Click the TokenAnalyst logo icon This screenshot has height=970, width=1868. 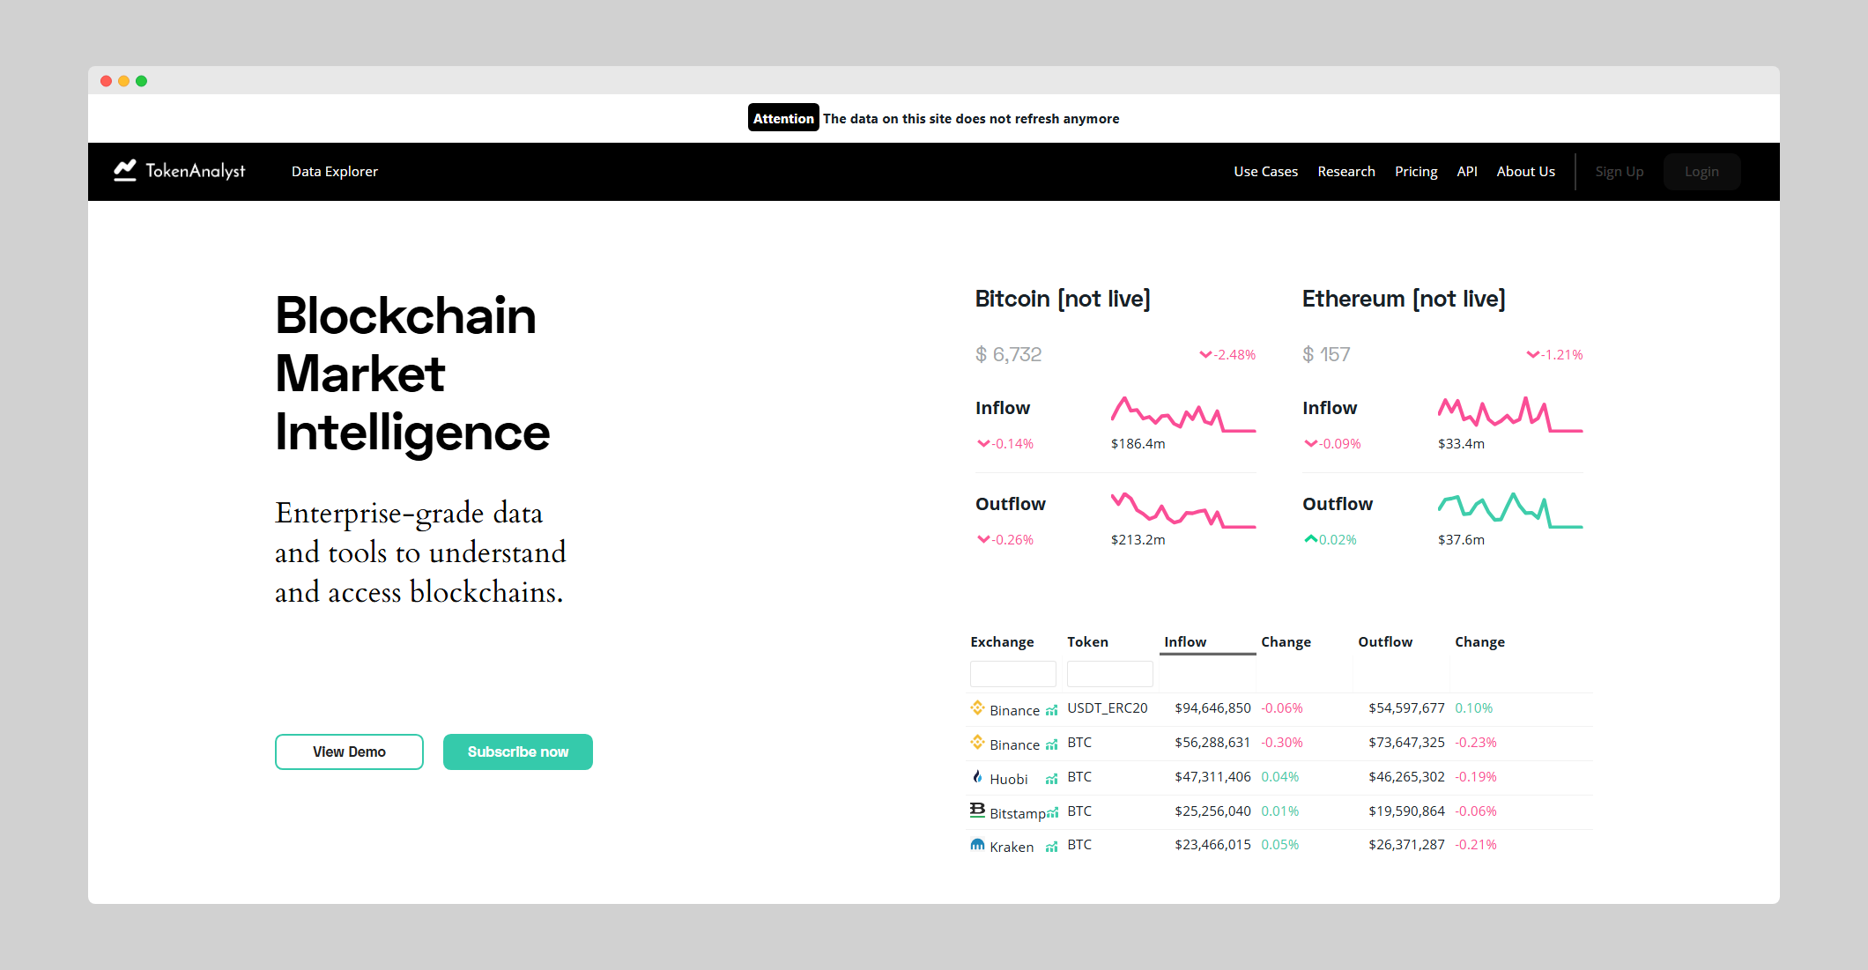coord(125,171)
